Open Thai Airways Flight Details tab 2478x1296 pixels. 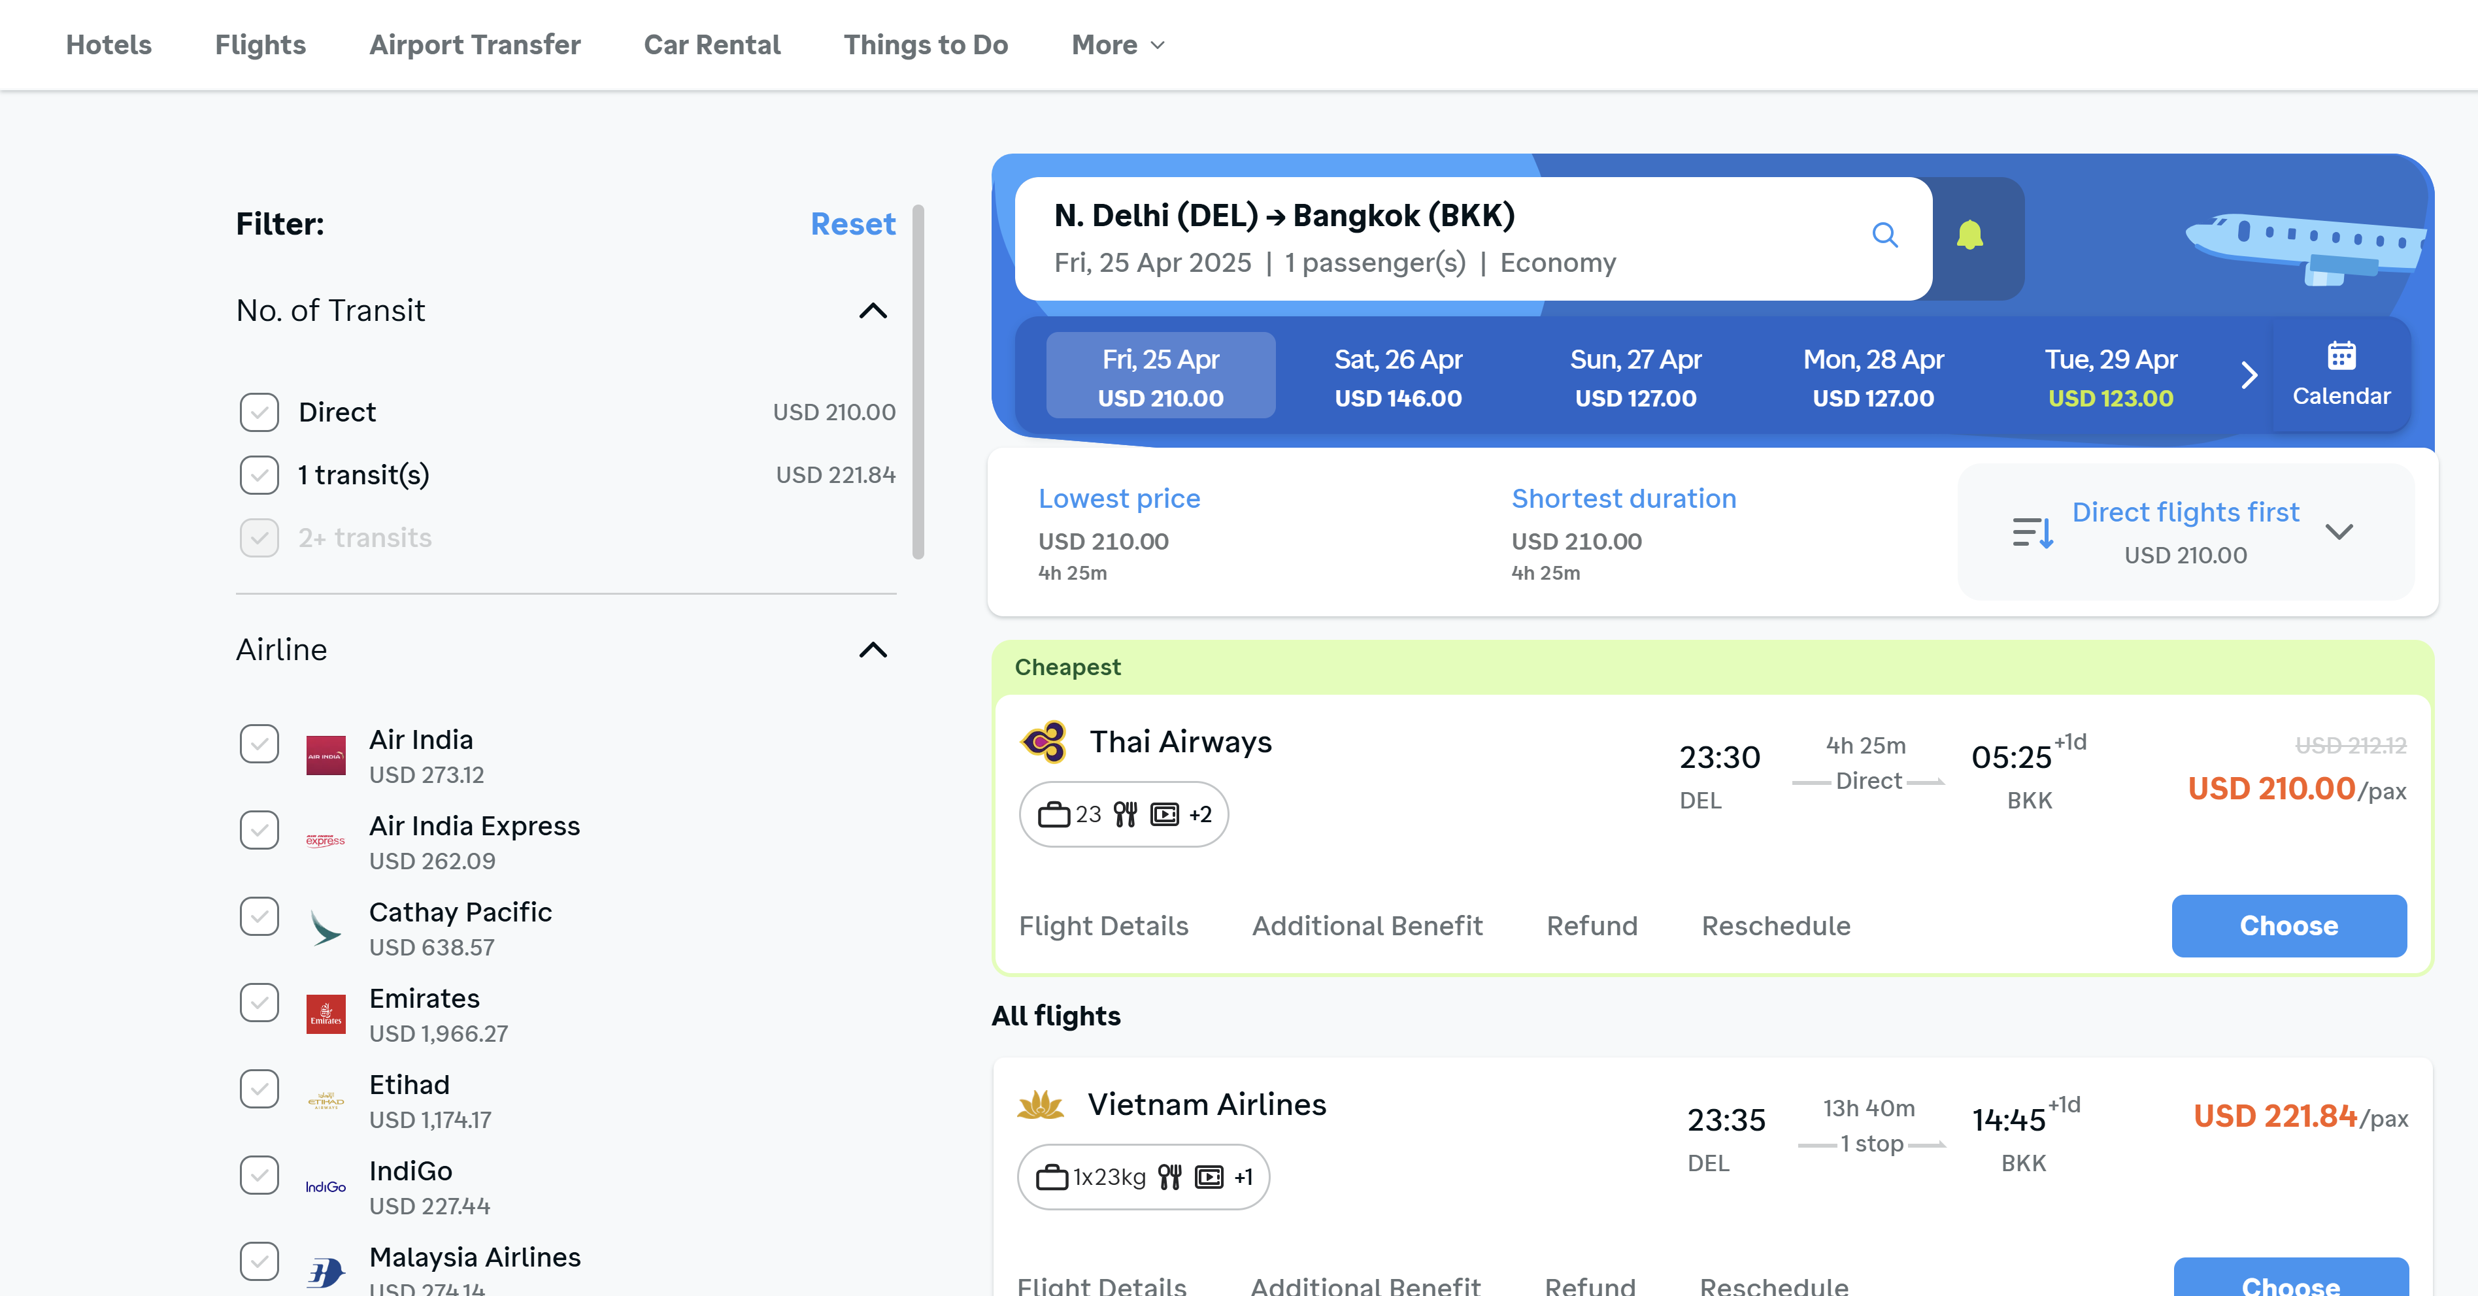coord(1103,927)
